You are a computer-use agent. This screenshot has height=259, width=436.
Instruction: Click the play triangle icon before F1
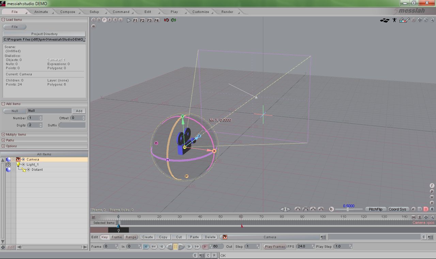click(x=129, y=20)
